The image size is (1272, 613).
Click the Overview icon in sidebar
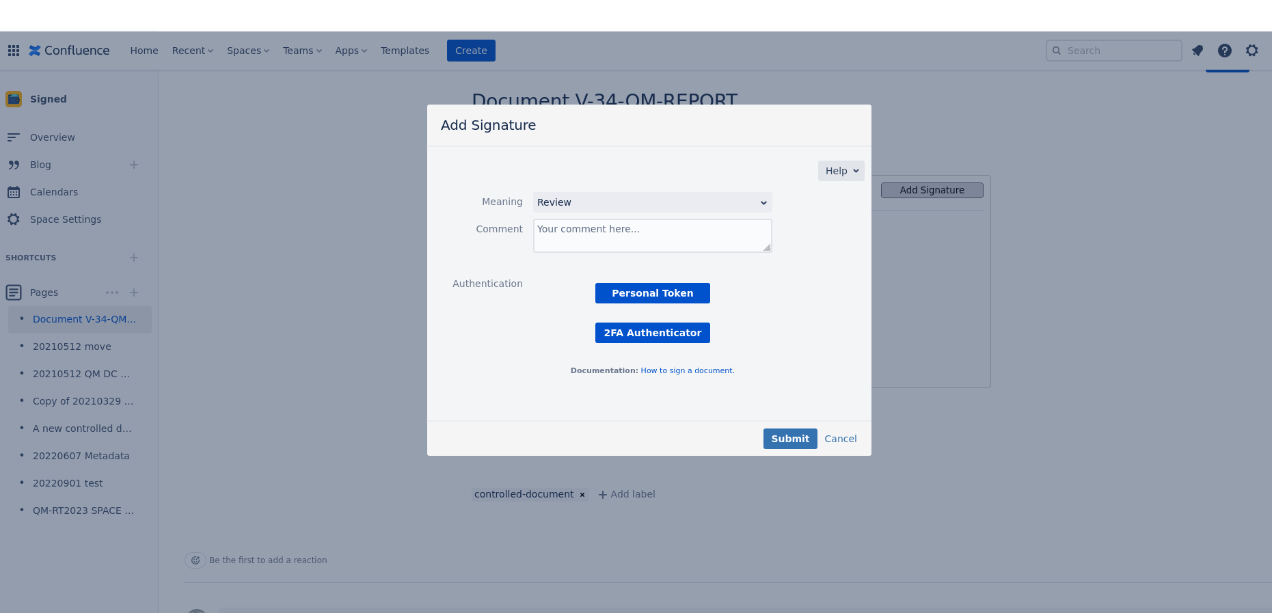click(14, 137)
